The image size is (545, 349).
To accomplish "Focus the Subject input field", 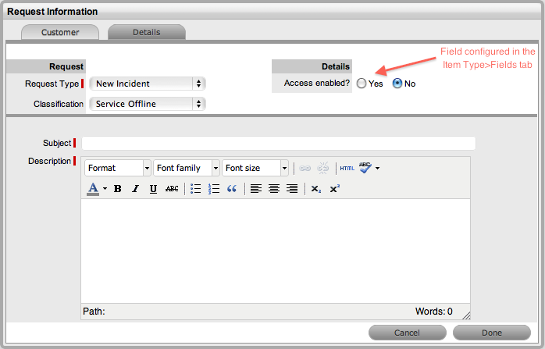I will 279,143.
